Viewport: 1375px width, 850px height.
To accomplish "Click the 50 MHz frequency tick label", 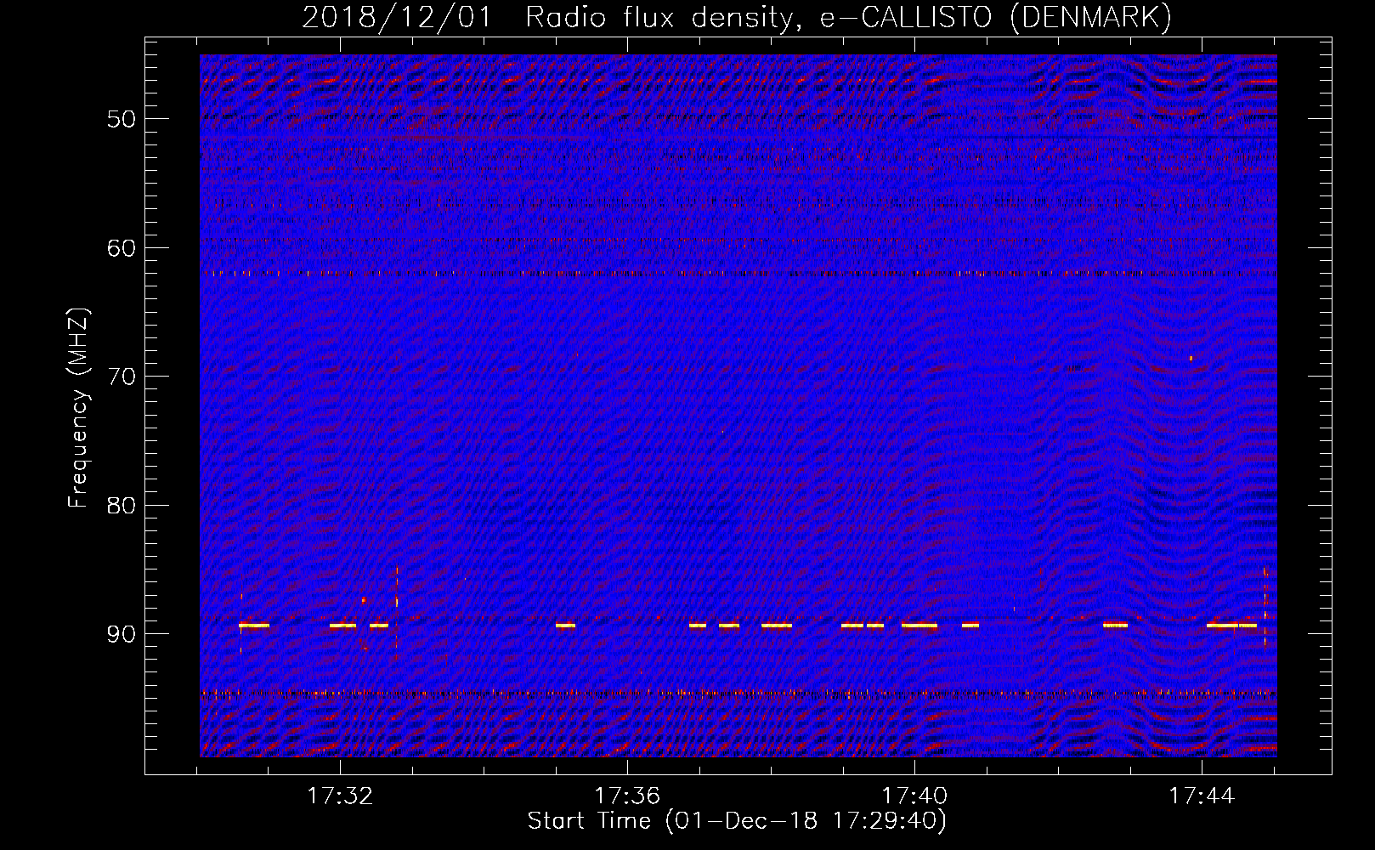I will coord(121,119).
